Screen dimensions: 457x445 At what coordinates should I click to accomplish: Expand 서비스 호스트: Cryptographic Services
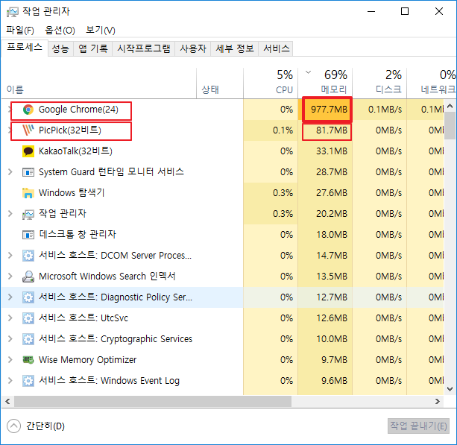click(10, 338)
